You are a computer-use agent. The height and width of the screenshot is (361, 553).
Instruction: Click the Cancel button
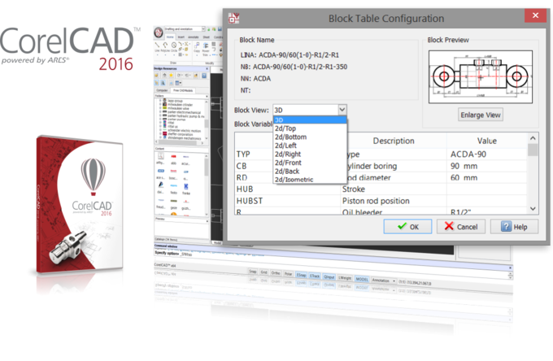[461, 227]
